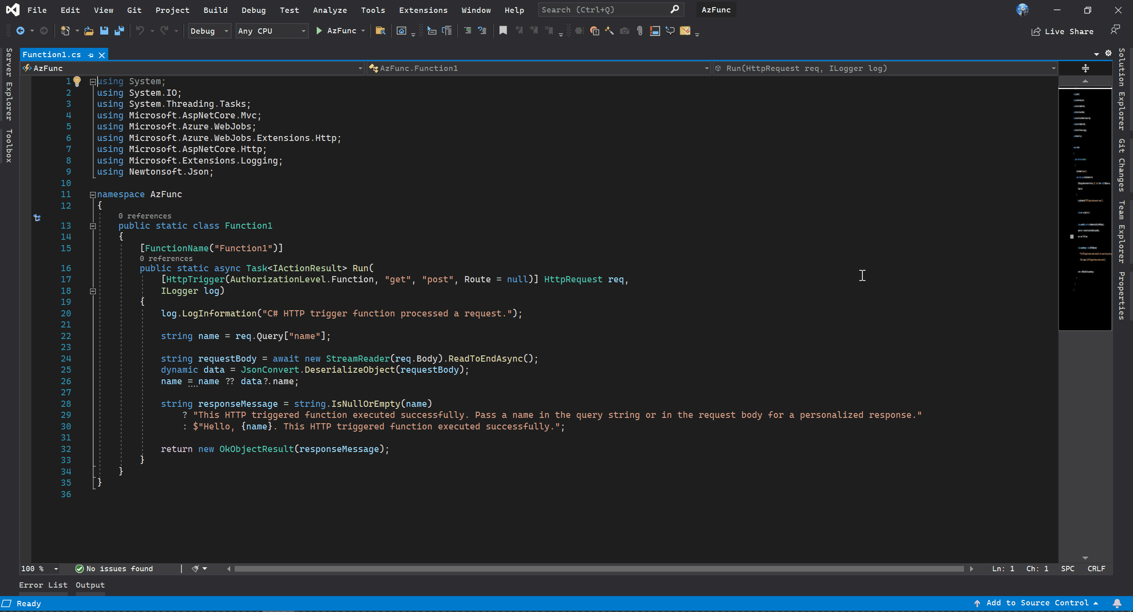Viewport: 1133px width, 612px height.
Task: Collapse the Run method body at line 18
Action: [93, 291]
